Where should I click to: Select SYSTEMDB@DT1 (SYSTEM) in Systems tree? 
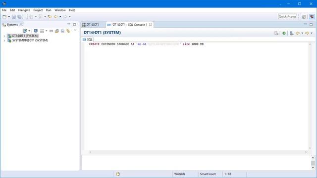(x=30, y=41)
